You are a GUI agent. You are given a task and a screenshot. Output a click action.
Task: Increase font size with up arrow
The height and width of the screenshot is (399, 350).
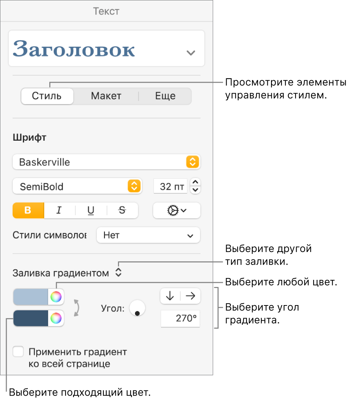[195, 182]
